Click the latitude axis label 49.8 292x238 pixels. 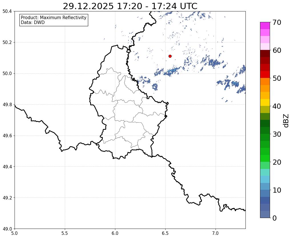[x=7, y=104]
